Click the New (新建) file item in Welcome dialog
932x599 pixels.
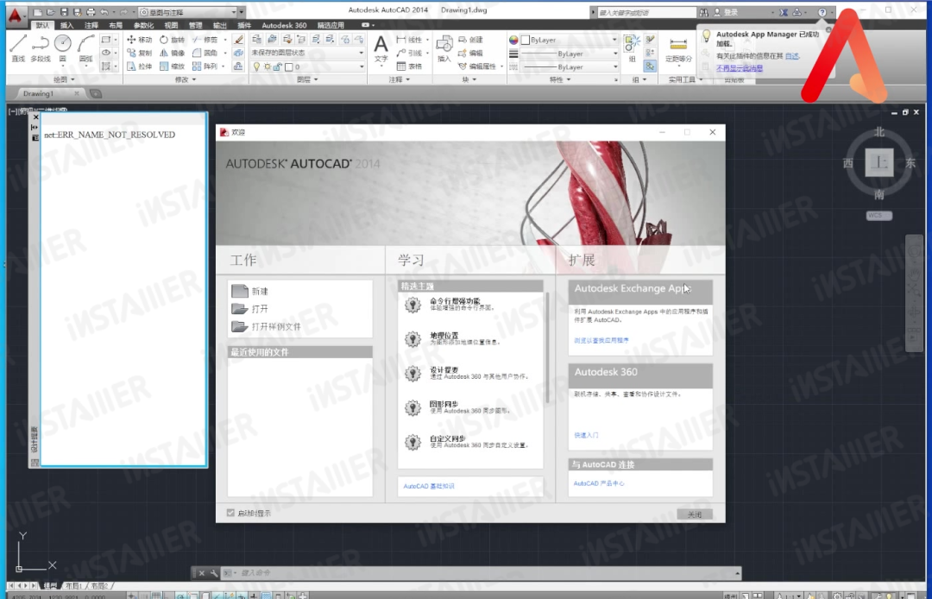click(x=249, y=291)
